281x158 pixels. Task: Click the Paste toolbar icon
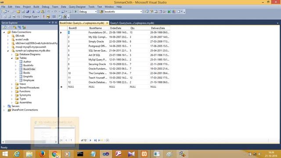(43, 12)
